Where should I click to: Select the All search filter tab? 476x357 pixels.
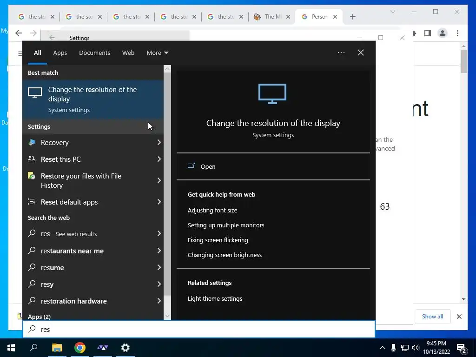pos(37,53)
